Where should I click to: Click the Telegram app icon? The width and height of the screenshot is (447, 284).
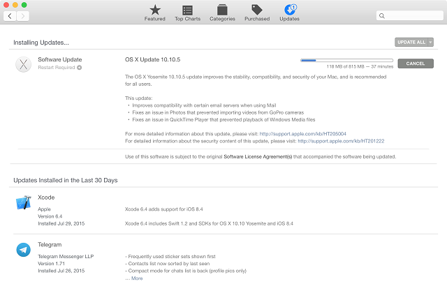[23, 250]
